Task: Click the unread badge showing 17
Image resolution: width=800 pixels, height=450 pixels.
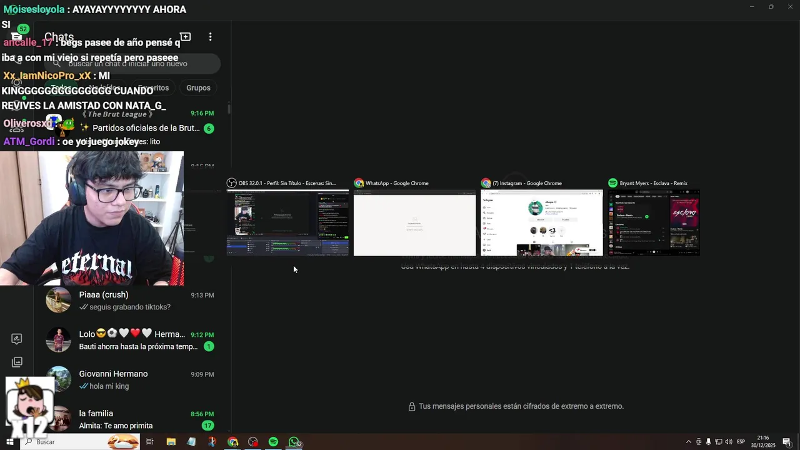Action: pyautogui.click(x=208, y=426)
